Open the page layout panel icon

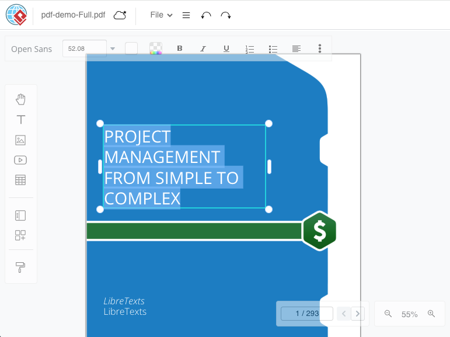pyautogui.click(x=20, y=216)
